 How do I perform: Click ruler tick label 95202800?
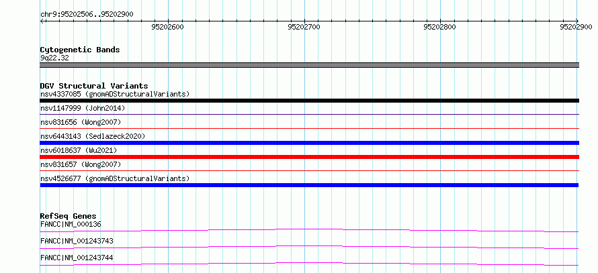click(439, 27)
